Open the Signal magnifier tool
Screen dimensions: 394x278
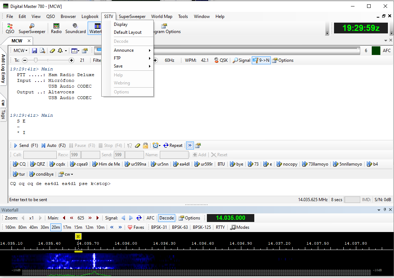[241, 60]
